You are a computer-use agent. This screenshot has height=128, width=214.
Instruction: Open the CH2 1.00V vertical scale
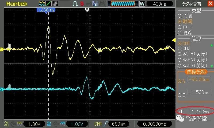(77, 124)
